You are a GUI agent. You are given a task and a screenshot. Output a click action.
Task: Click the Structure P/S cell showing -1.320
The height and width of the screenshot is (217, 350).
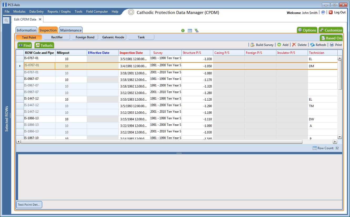click(x=197, y=86)
